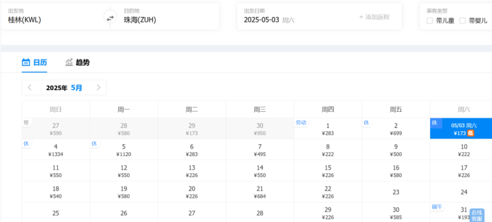The height and width of the screenshot is (222, 492).
Task: Open the 出发日期 date picker
Action: pos(295,16)
